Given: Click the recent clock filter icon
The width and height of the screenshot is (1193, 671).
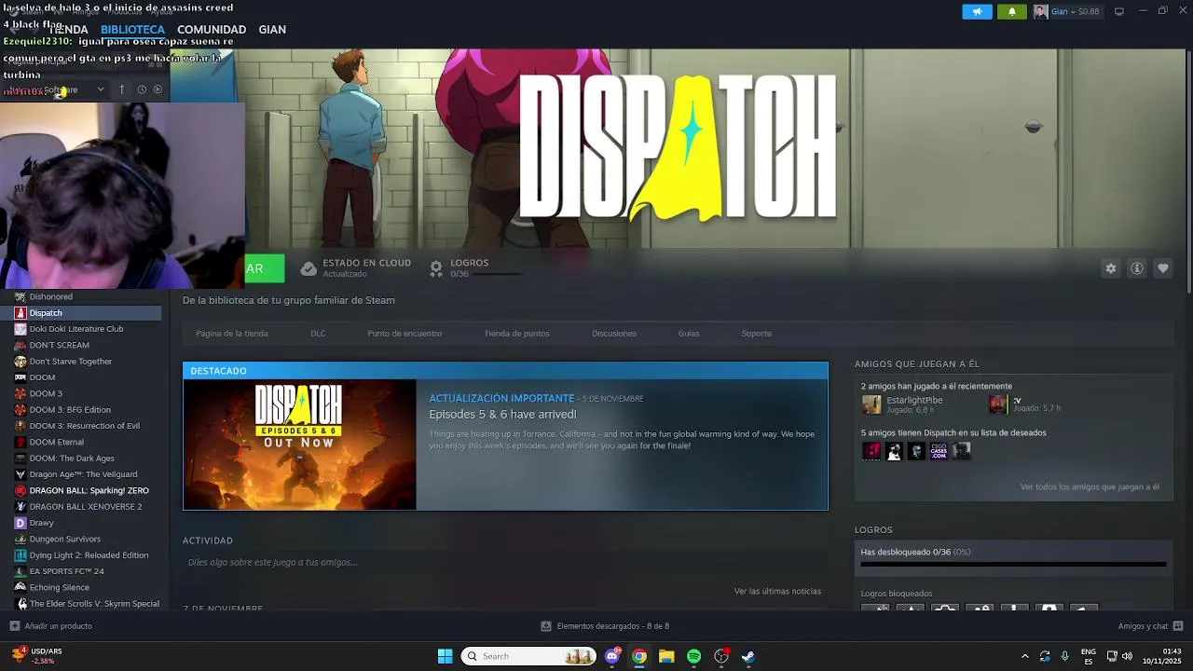Looking at the screenshot, I should (x=142, y=89).
